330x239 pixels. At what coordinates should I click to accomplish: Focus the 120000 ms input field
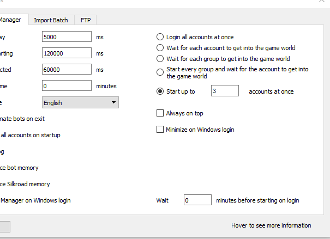66,53
